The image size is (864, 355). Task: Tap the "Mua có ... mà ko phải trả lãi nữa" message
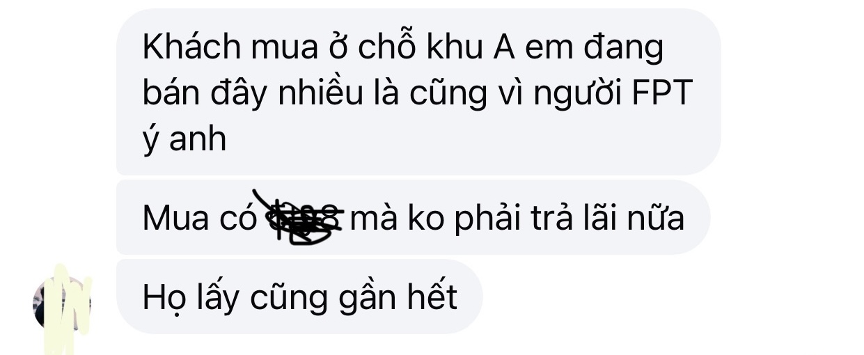coord(413,217)
